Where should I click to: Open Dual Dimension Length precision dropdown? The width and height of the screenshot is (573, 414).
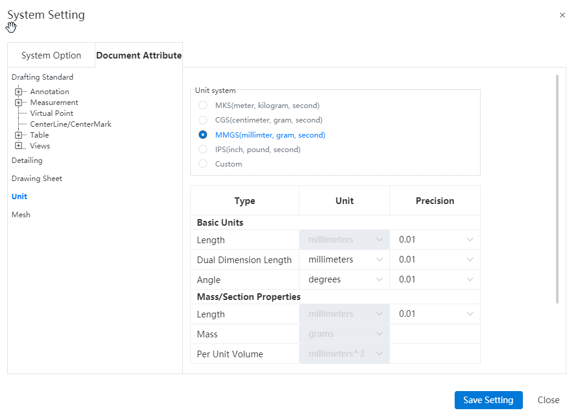point(435,260)
